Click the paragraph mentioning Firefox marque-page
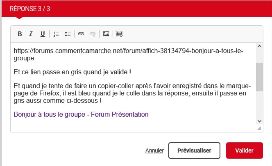 point(132,93)
